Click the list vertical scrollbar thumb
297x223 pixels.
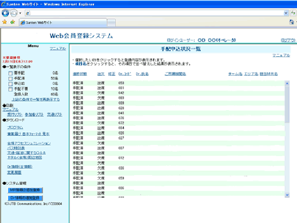pyautogui.click(x=287, y=104)
